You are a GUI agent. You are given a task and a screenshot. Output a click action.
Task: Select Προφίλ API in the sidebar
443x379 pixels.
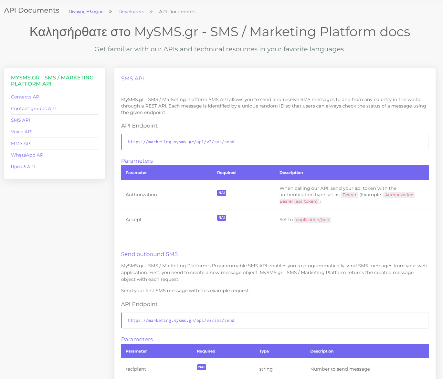pos(23,167)
